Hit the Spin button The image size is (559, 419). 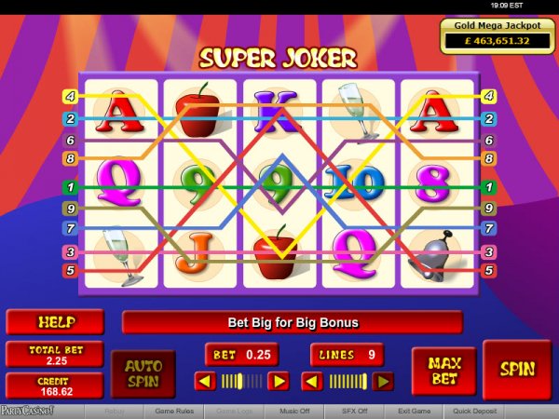coord(517,370)
